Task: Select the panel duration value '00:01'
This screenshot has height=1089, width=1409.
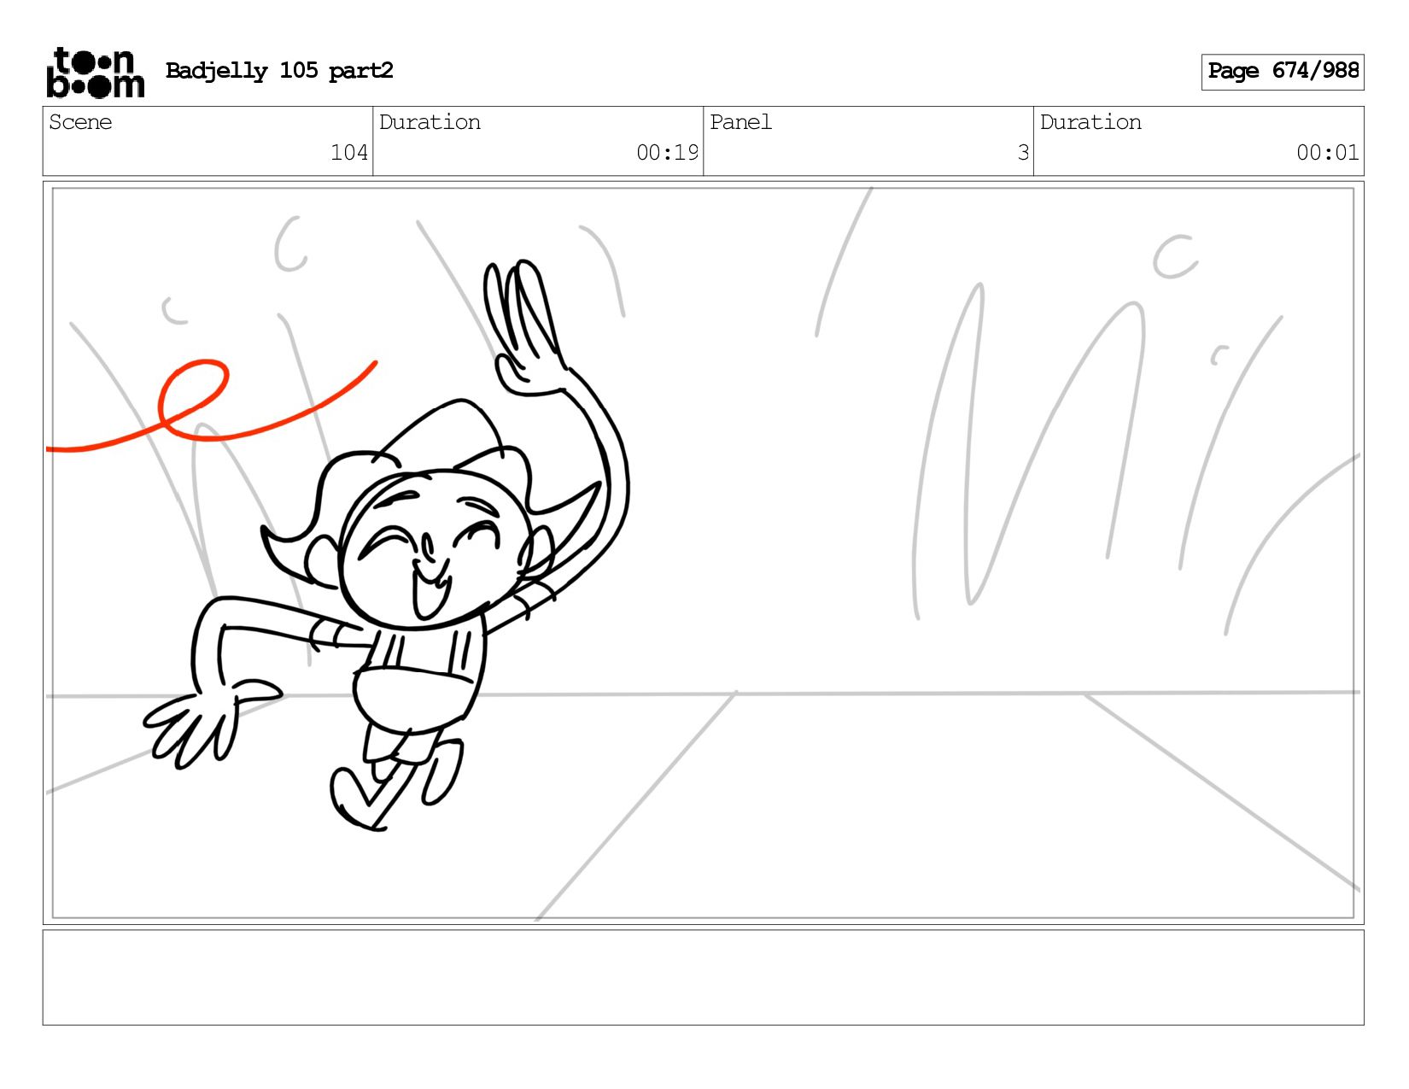Action: [1328, 153]
